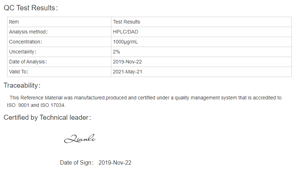This screenshot has width=301, height=176.
Task: Click the Valid To label cell
Action: click(x=59, y=72)
